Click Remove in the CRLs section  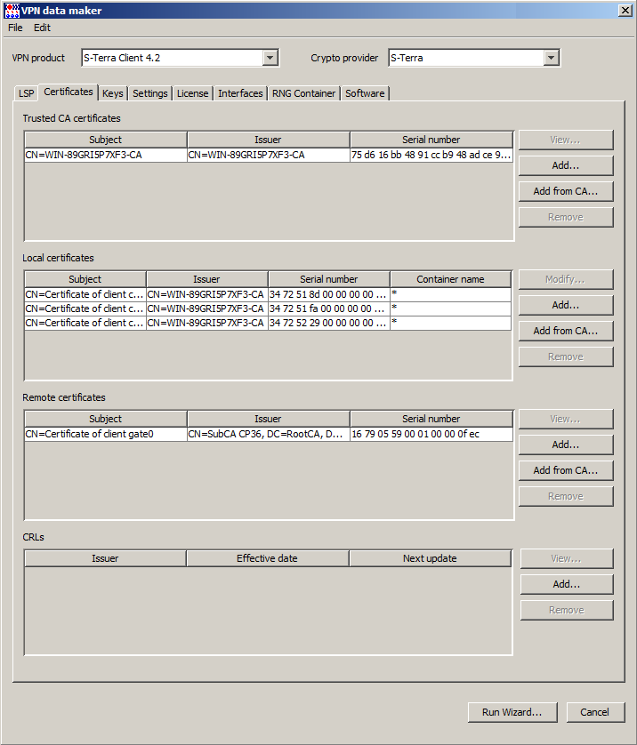567,610
